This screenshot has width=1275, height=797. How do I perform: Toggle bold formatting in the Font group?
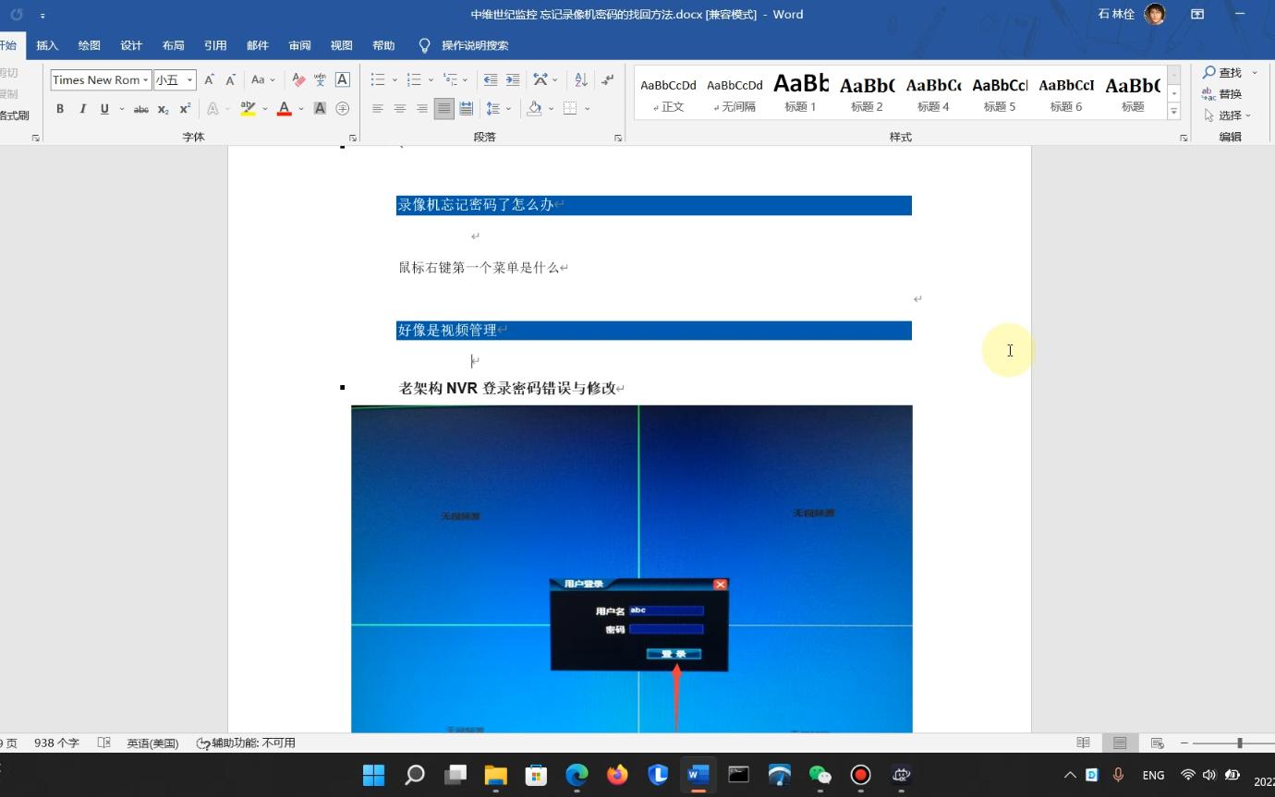tap(59, 109)
